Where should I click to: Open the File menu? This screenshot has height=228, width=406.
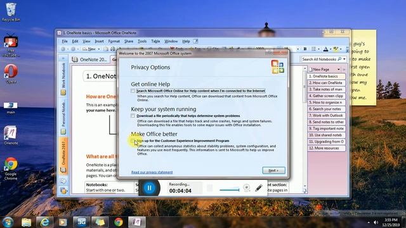coord(65,41)
